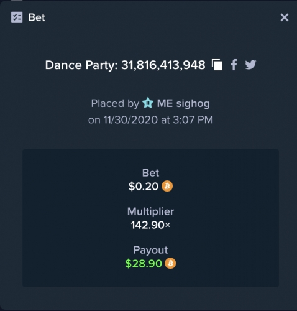Share bet on Facebook
The width and height of the screenshot is (297, 311).
tap(234, 65)
